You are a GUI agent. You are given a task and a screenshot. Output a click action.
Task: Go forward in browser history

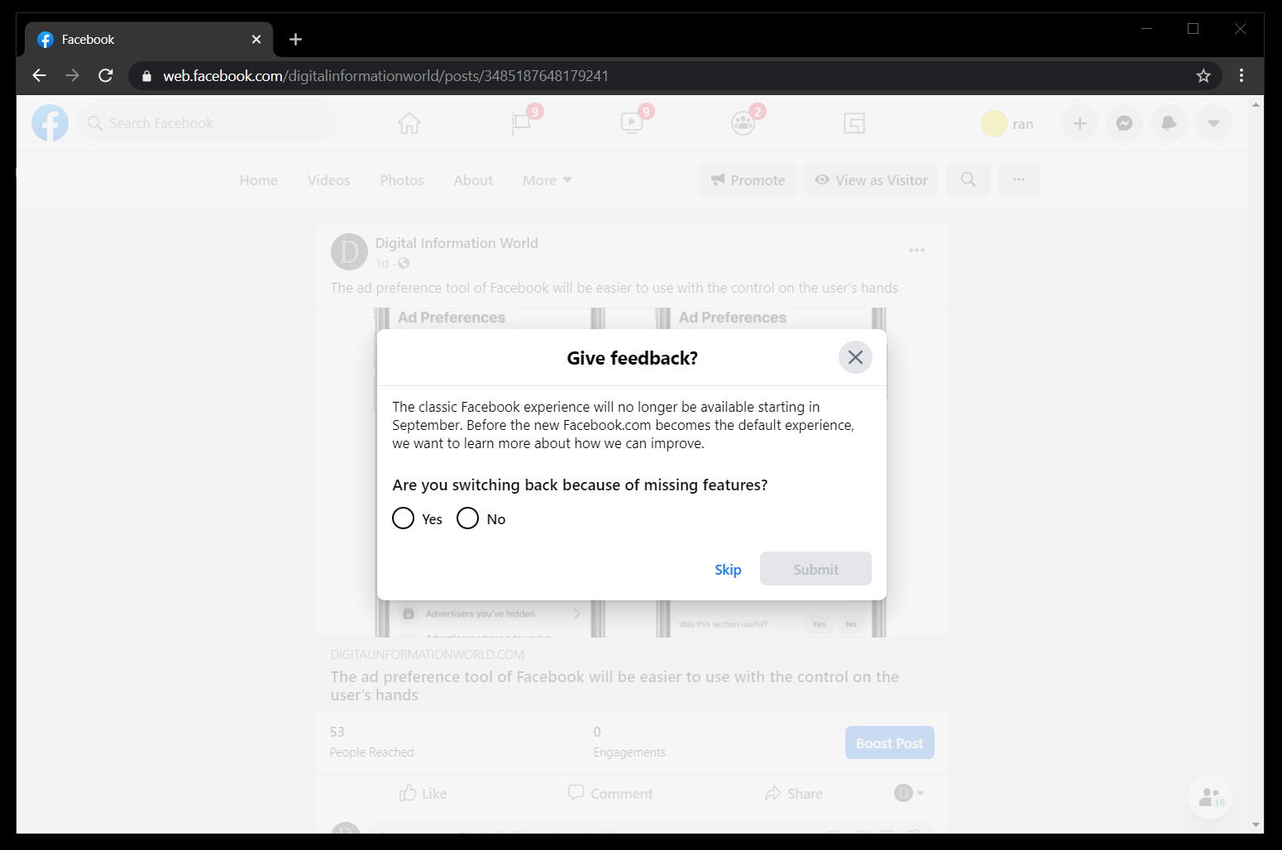pyautogui.click(x=72, y=75)
